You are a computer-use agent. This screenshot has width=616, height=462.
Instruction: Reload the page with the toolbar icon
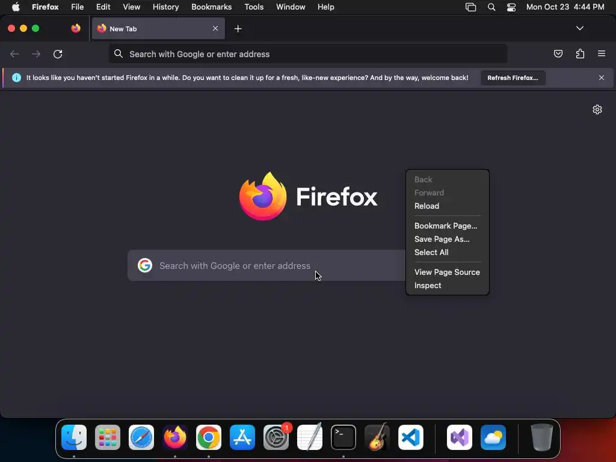point(58,54)
